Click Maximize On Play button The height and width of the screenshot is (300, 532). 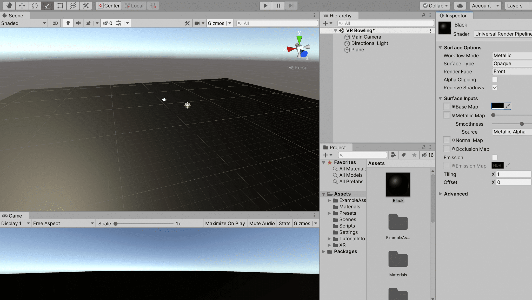[x=225, y=223]
